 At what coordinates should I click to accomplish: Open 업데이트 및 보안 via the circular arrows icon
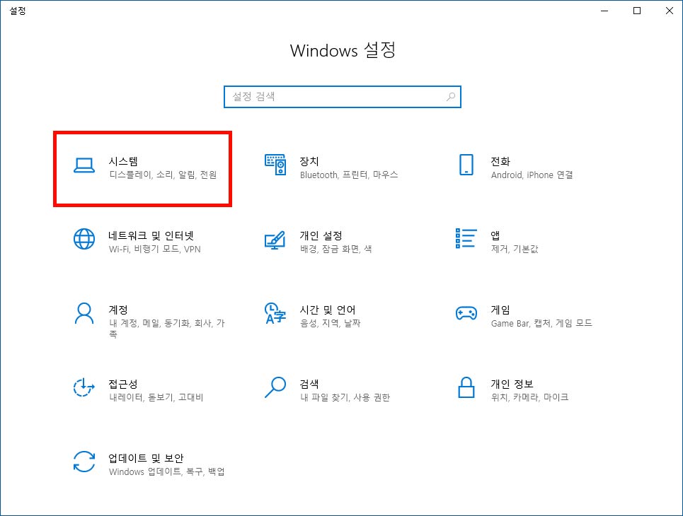point(84,462)
